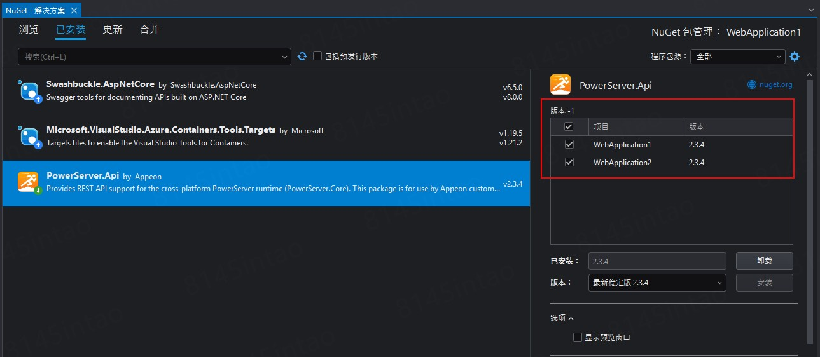Toggle 包括预发行版本 checkbox
The height and width of the screenshot is (357, 820).
pos(318,57)
